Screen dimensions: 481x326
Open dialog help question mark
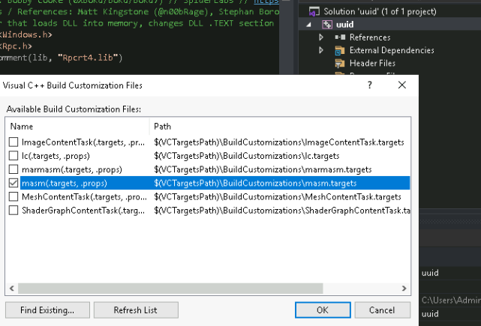(370, 85)
